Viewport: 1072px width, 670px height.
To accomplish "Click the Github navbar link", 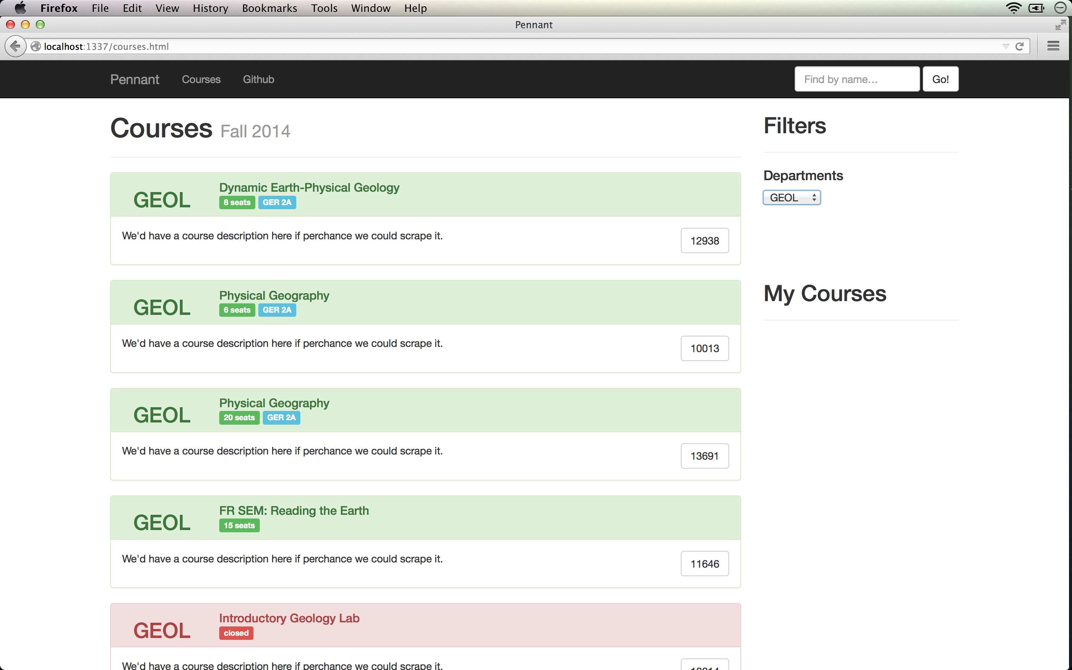I will coord(258,79).
